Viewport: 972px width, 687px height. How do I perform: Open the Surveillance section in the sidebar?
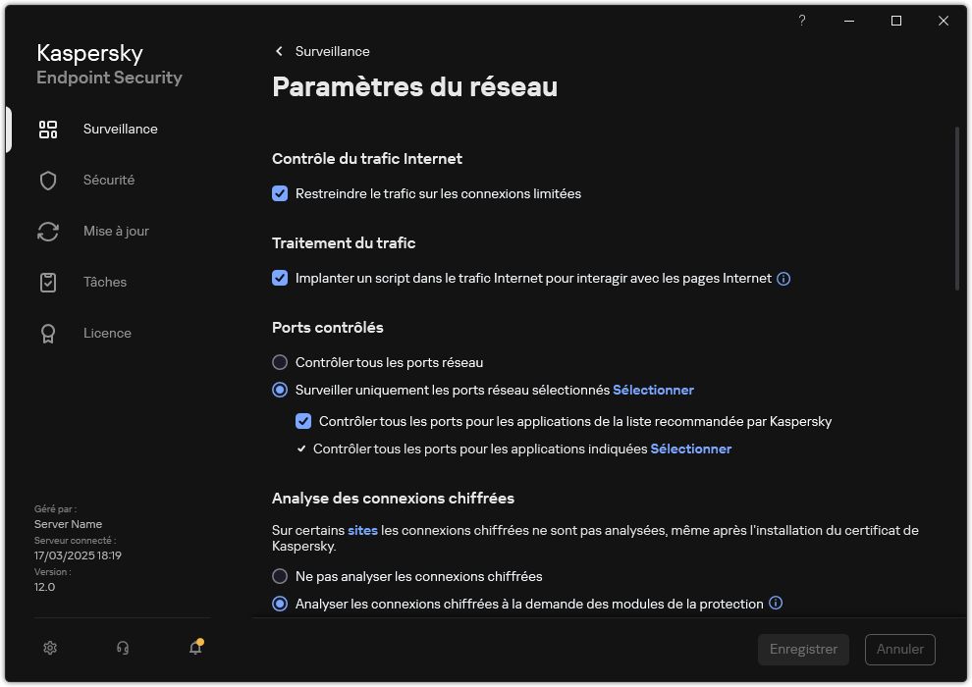(120, 129)
